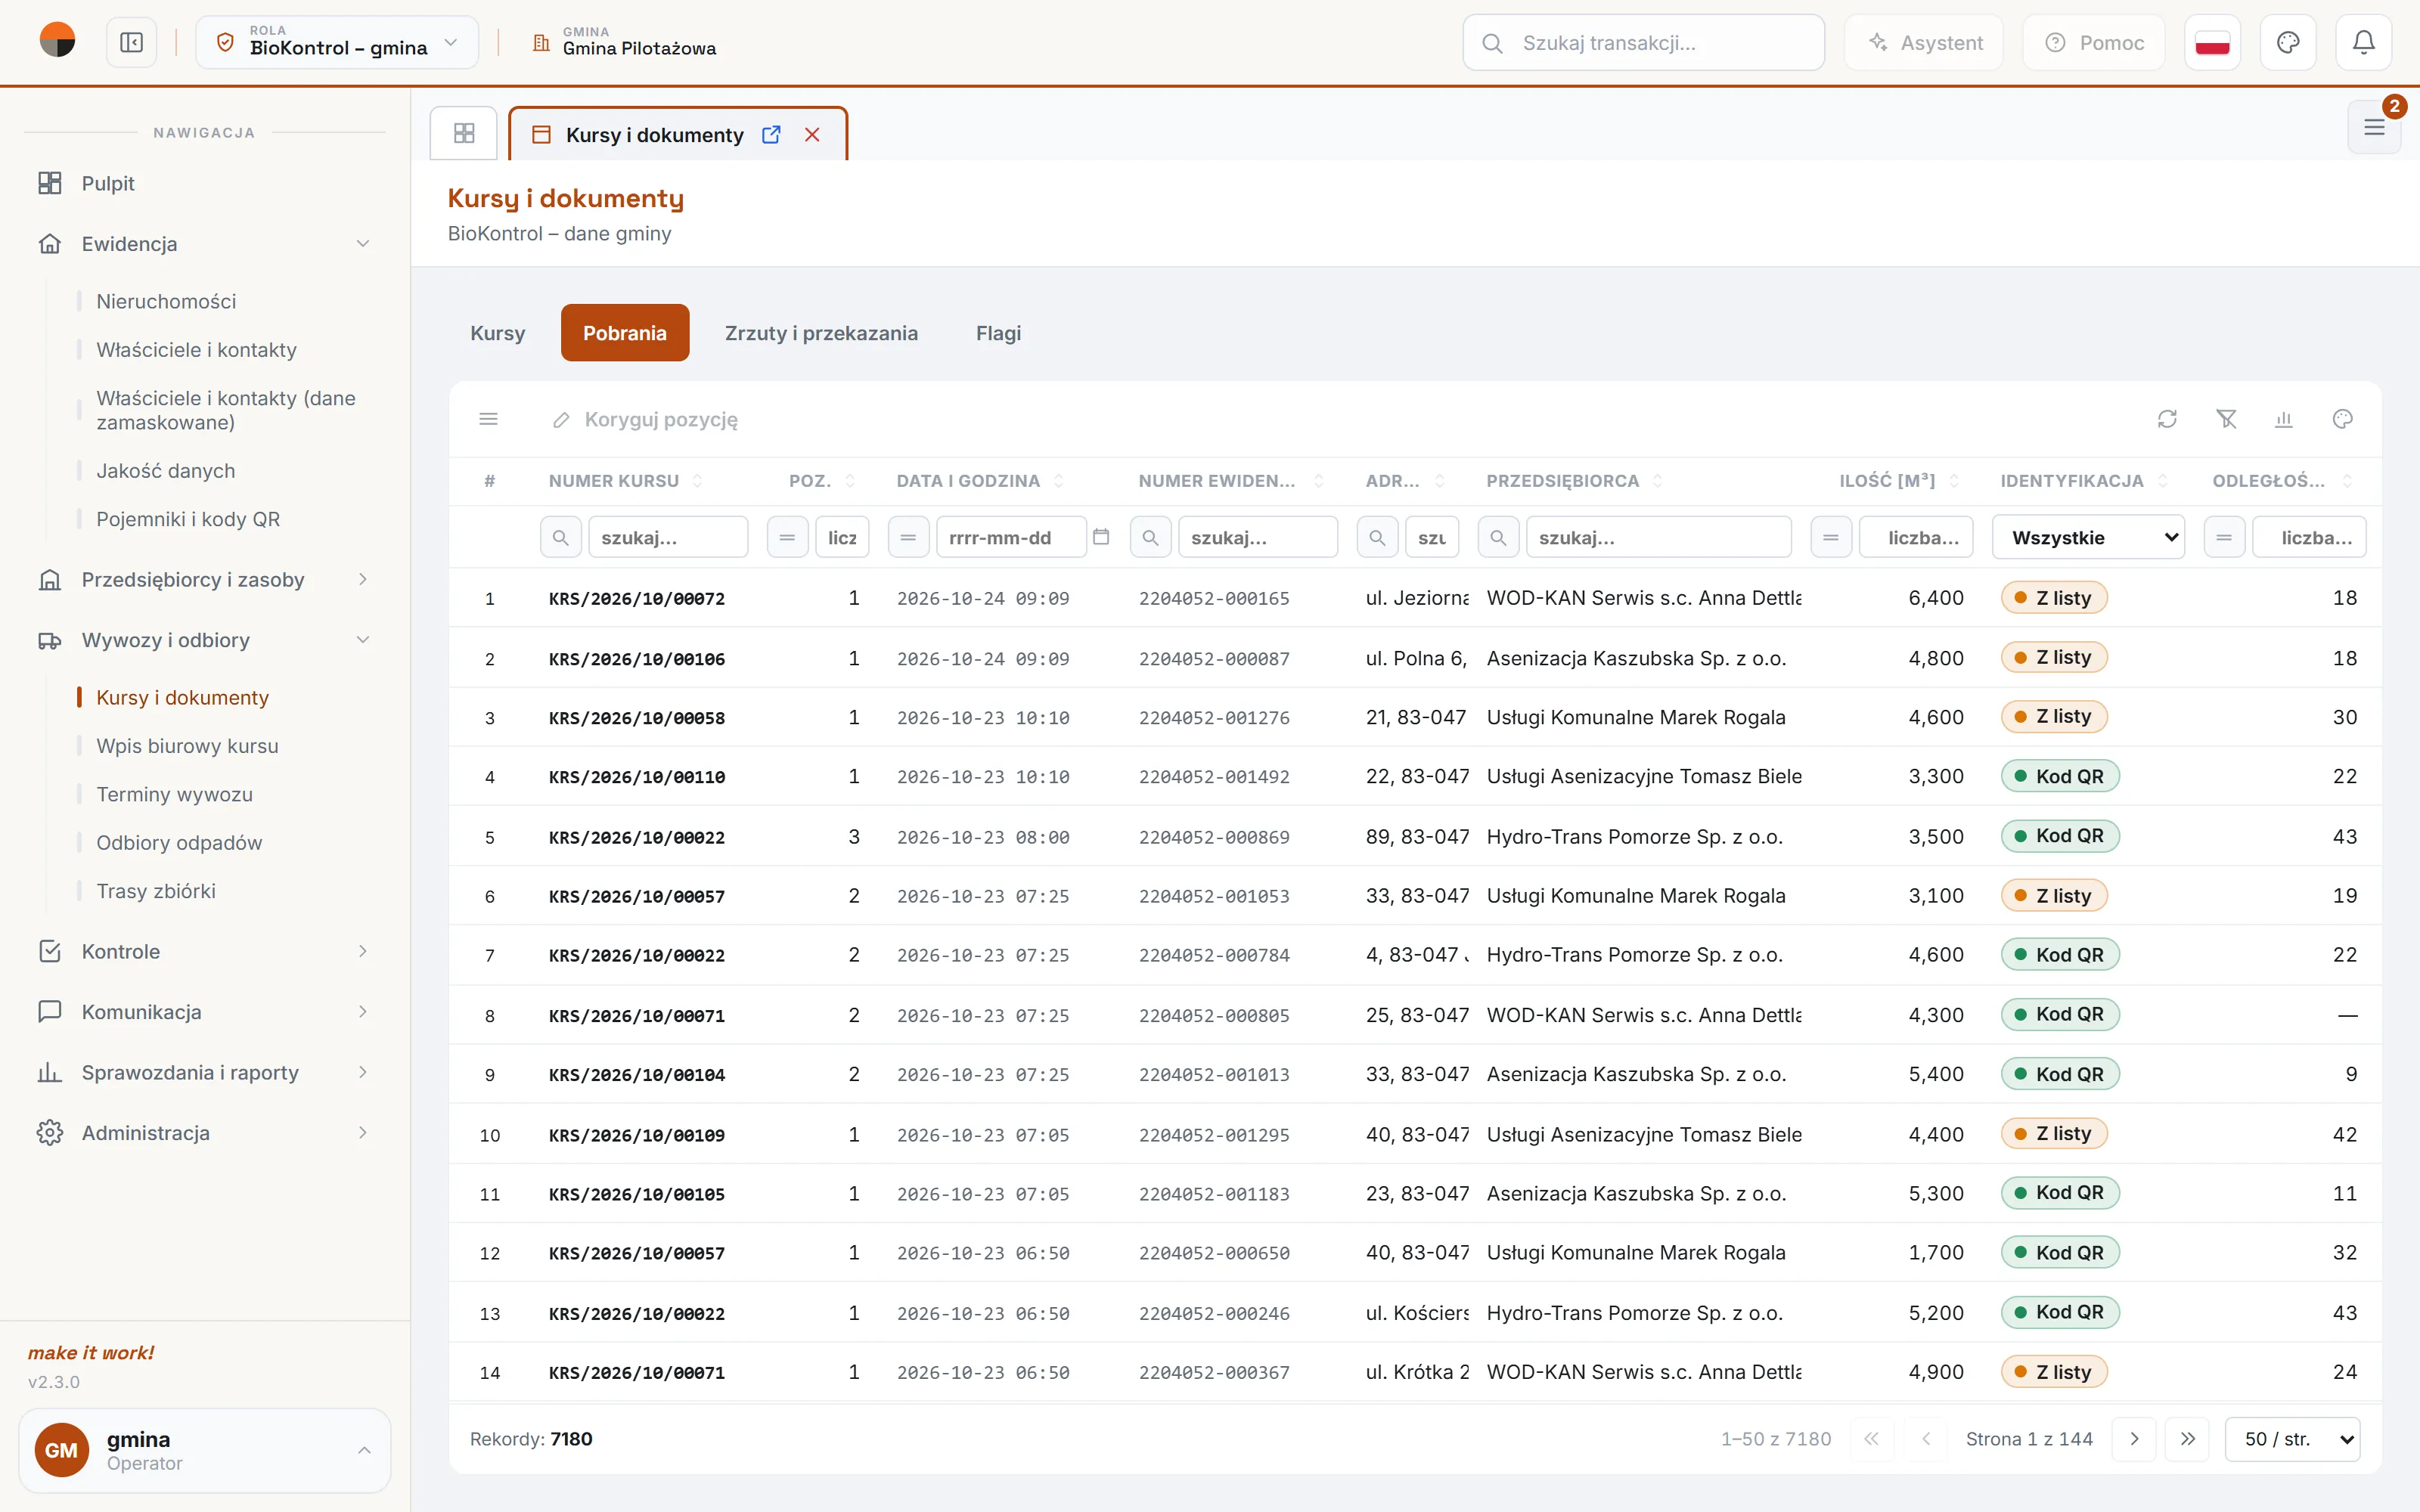Open the table appearance palette icon
2420x1512 pixels.
2342,419
